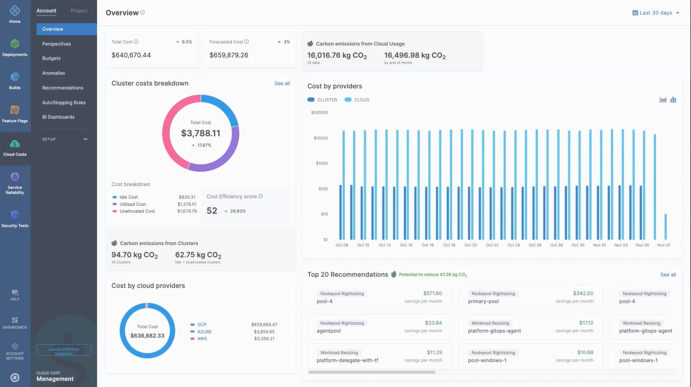The image size is (691, 387).
Task: Open the Last 30 days time range selector
Action: pos(655,12)
